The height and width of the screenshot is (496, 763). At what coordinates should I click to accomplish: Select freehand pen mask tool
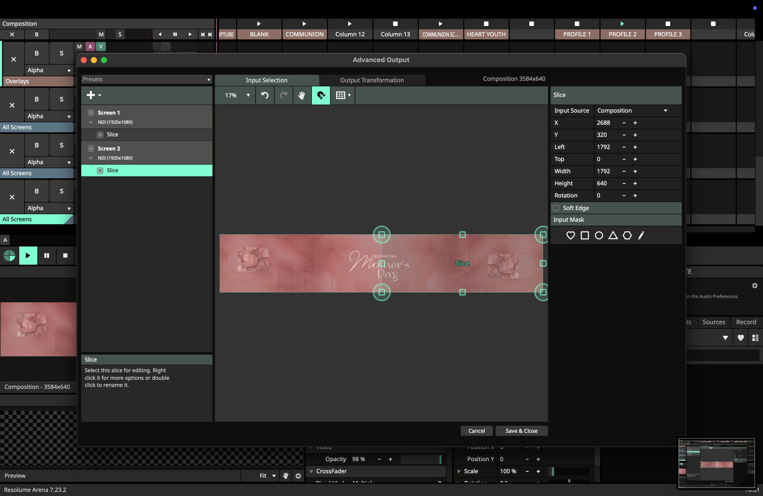click(x=641, y=235)
